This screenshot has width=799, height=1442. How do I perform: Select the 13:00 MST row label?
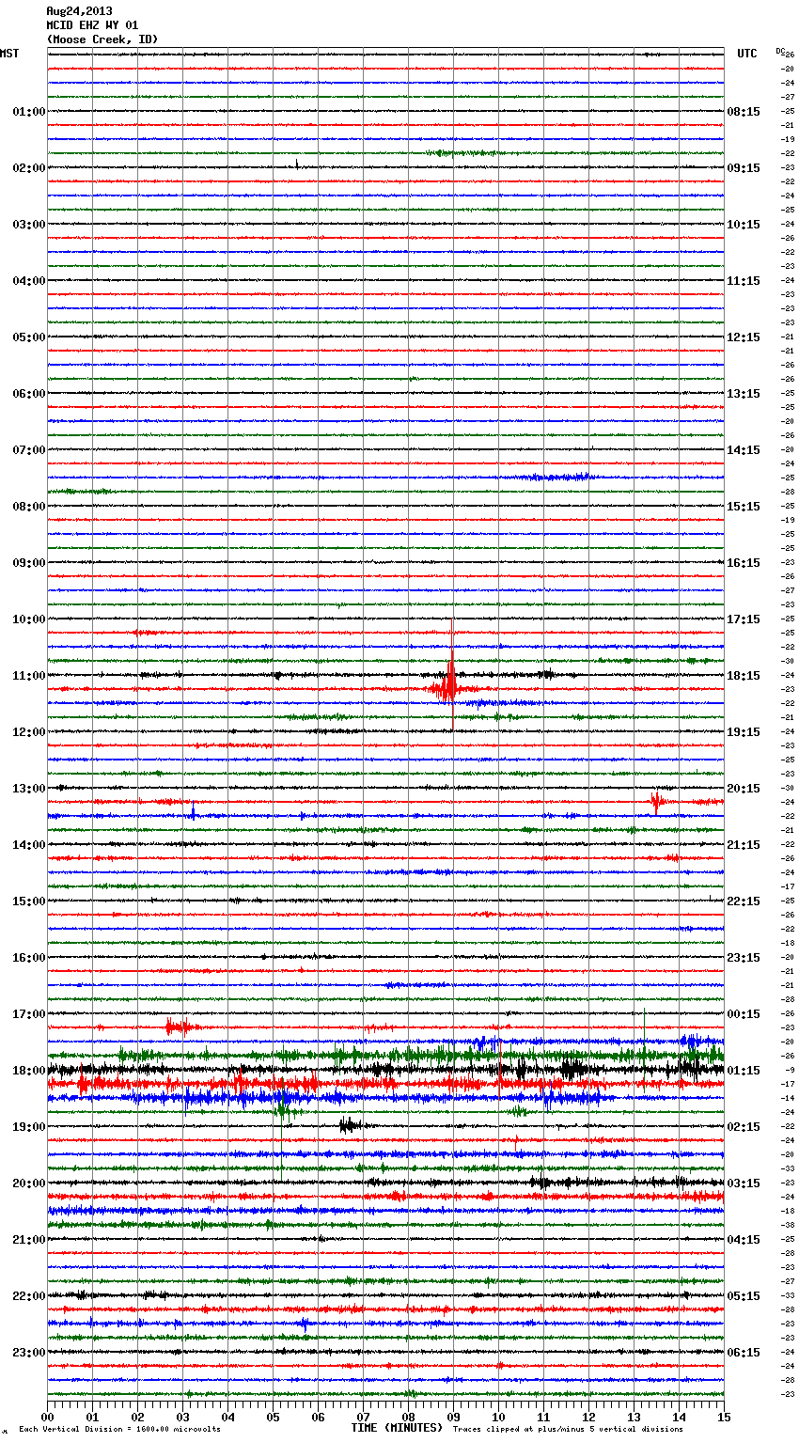point(29,789)
